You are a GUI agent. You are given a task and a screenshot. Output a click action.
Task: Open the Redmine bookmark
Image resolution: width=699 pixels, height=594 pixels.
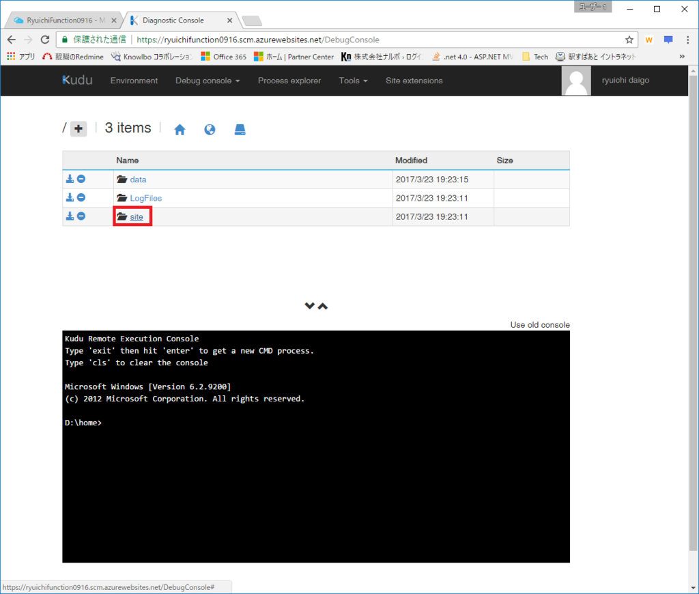tap(73, 57)
